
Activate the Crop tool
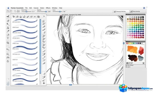(8, 43)
